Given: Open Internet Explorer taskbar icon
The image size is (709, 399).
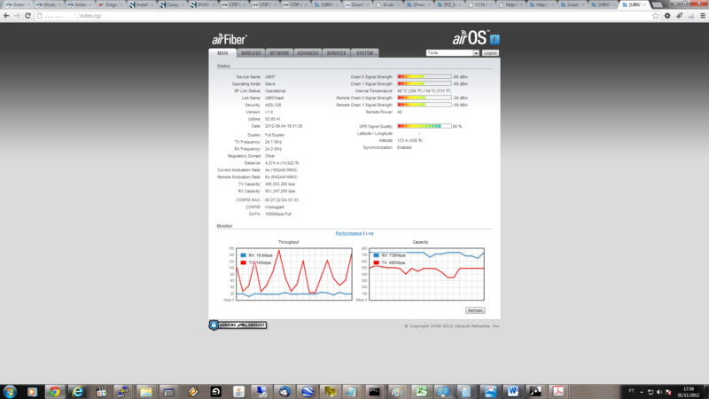Looking at the screenshot, I should tap(78, 392).
